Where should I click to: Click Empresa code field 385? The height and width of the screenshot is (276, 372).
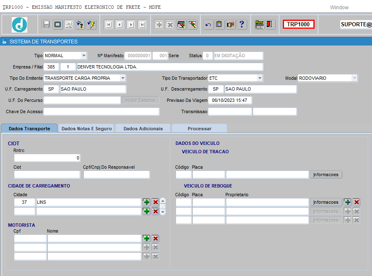[x=51, y=67]
